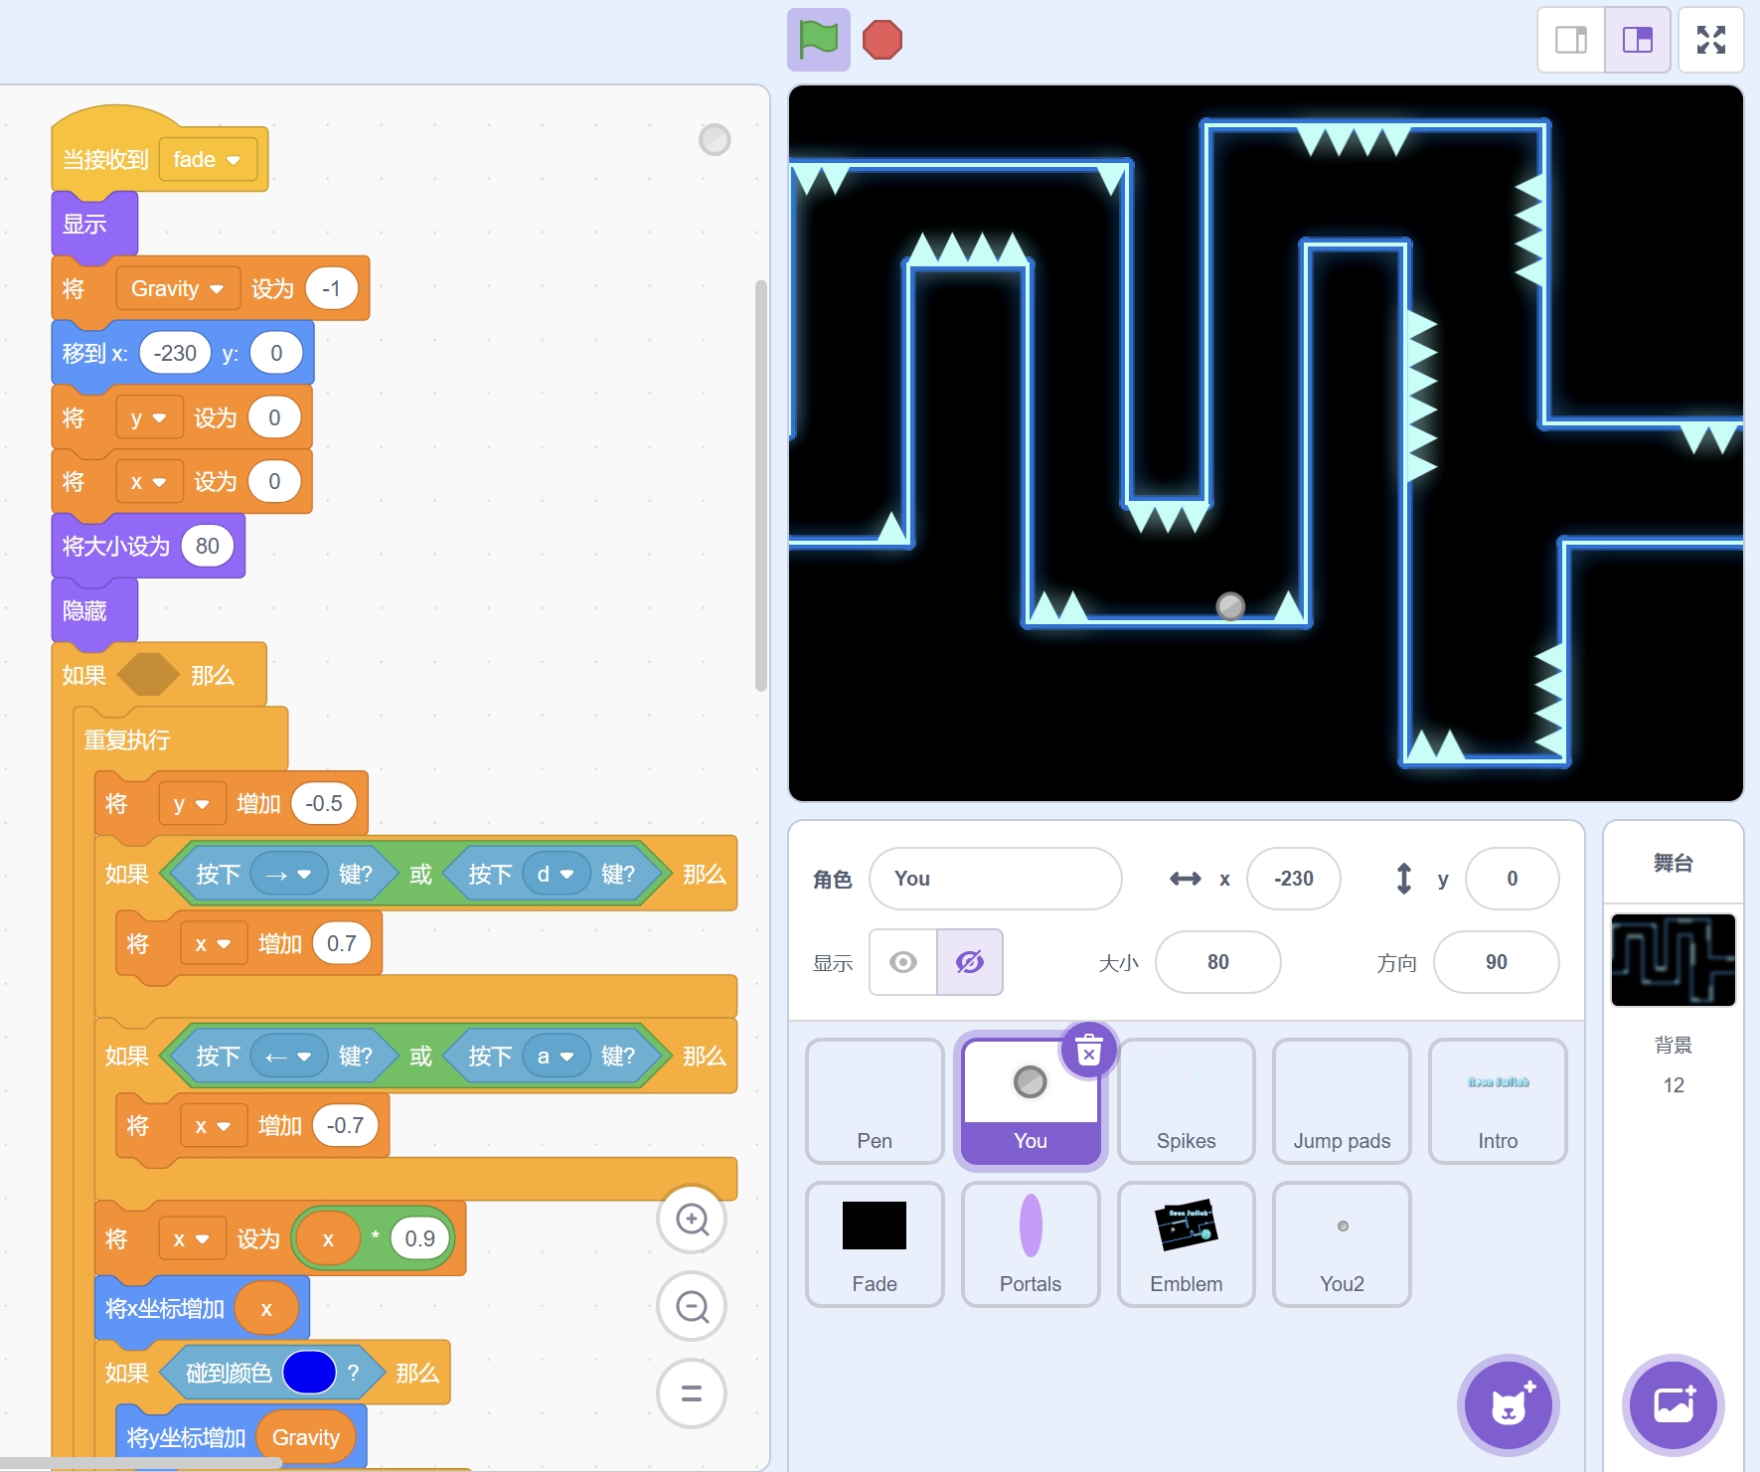The height and width of the screenshot is (1472, 1760).
Task: Enter full screen stage mode
Action: pos(1710,40)
